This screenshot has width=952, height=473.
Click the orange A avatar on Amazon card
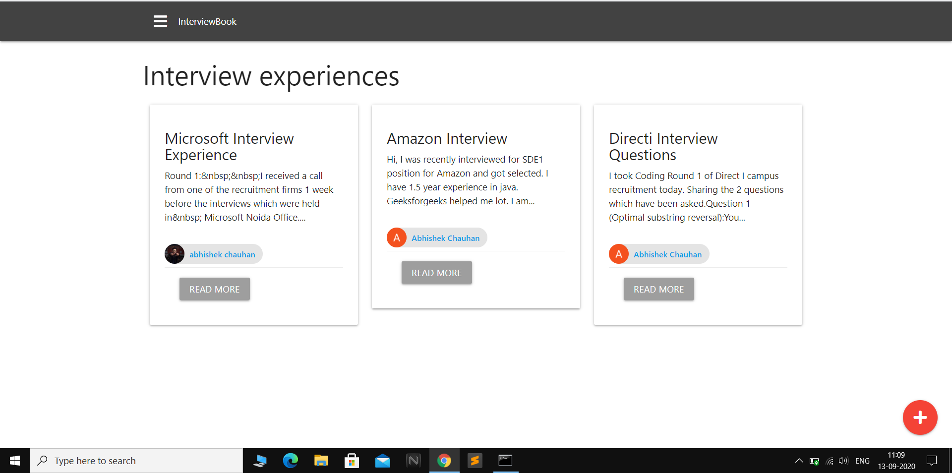(397, 237)
